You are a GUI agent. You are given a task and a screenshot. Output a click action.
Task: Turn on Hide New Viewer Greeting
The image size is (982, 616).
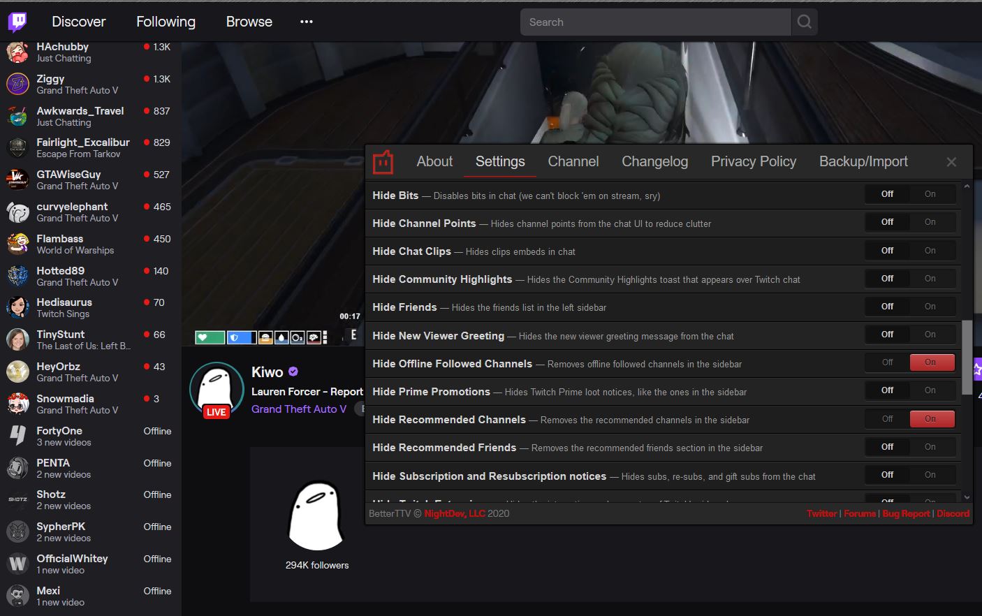pos(930,335)
